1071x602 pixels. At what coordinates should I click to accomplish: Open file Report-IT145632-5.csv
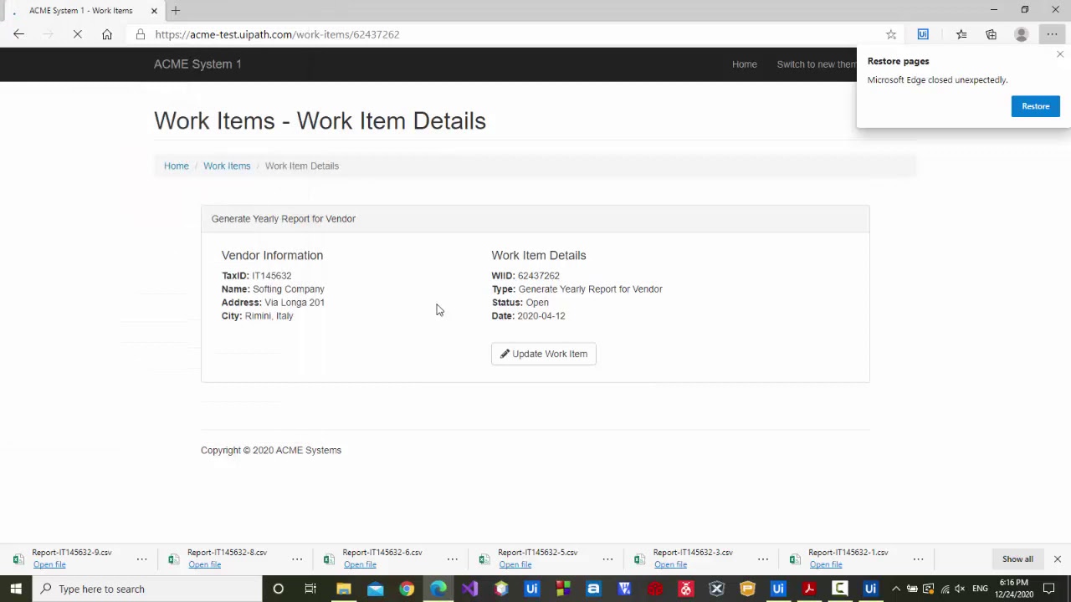pyautogui.click(x=515, y=564)
